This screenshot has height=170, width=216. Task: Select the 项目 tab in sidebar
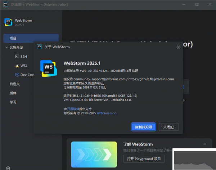coord(31,38)
